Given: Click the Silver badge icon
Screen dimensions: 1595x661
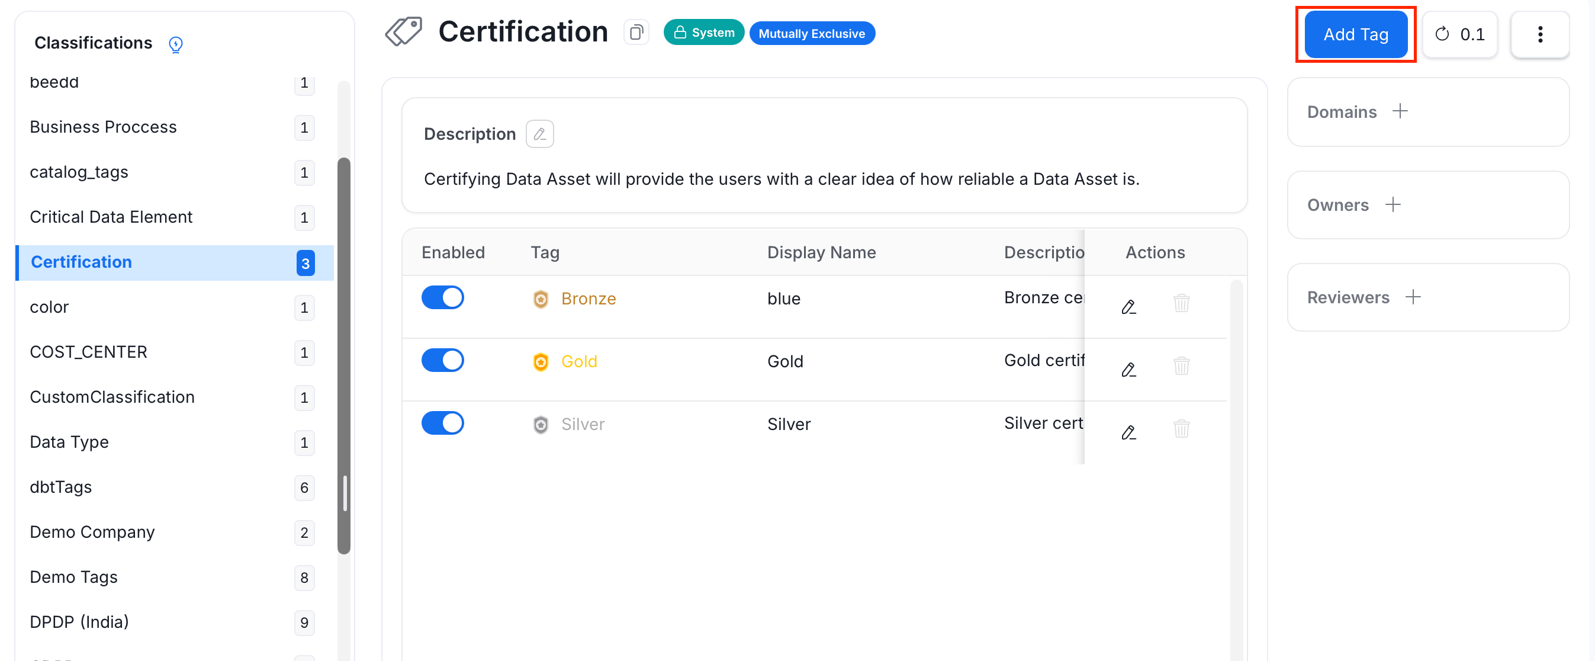Looking at the screenshot, I should point(541,424).
